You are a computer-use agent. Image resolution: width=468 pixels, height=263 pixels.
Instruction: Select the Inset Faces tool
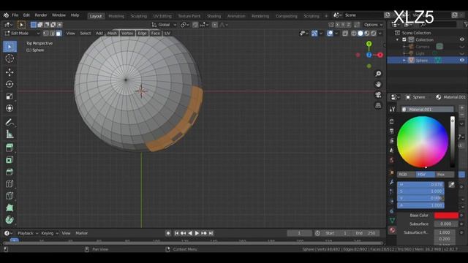tap(10, 160)
